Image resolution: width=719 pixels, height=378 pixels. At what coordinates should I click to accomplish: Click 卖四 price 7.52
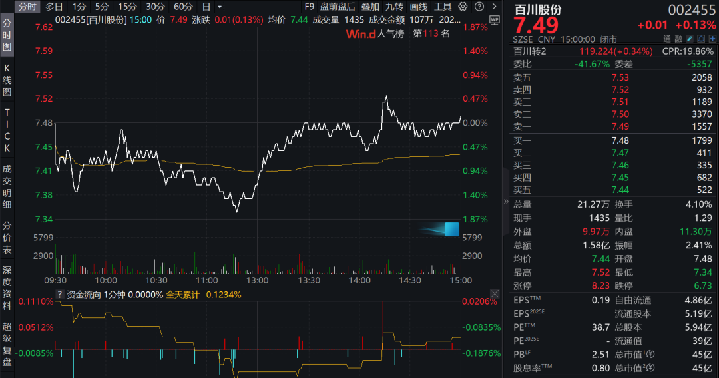click(620, 90)
